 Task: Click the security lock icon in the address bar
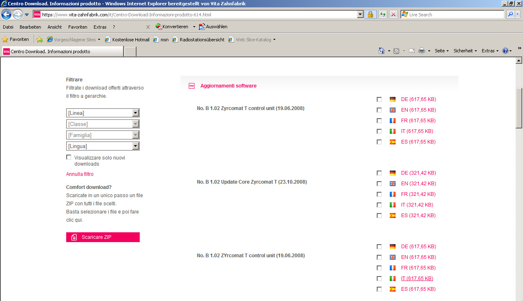point(370,14)
